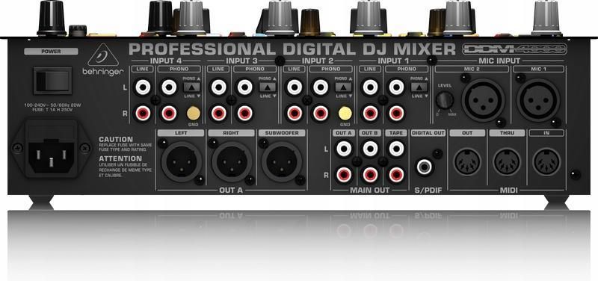598x281 pixels.
Task: Toggle the POWER rocker switch
Action: pyautogui.click(x=52, y=81)
